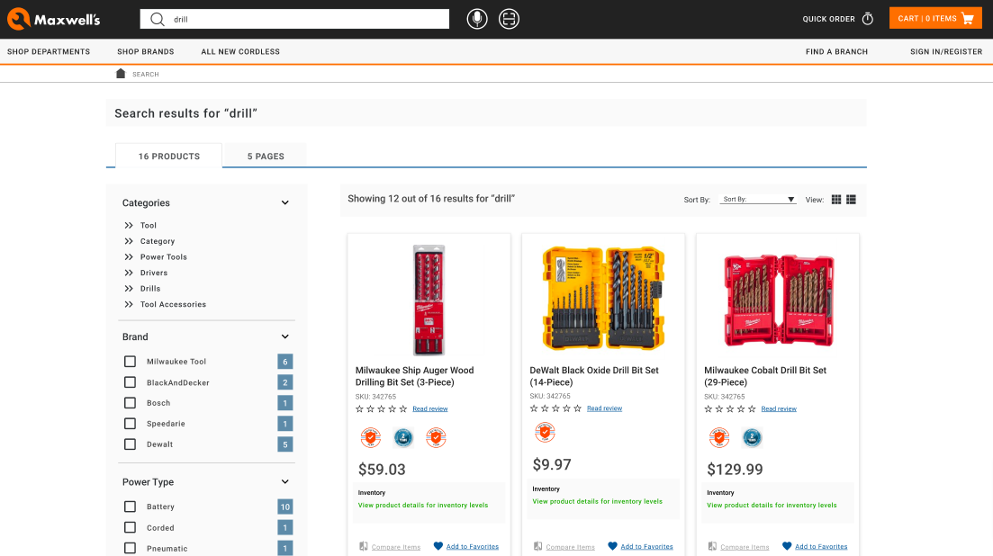The image size is (993, 556).
Task: Click star rating for Milwaukee Ship Auger
Action: 381,408
